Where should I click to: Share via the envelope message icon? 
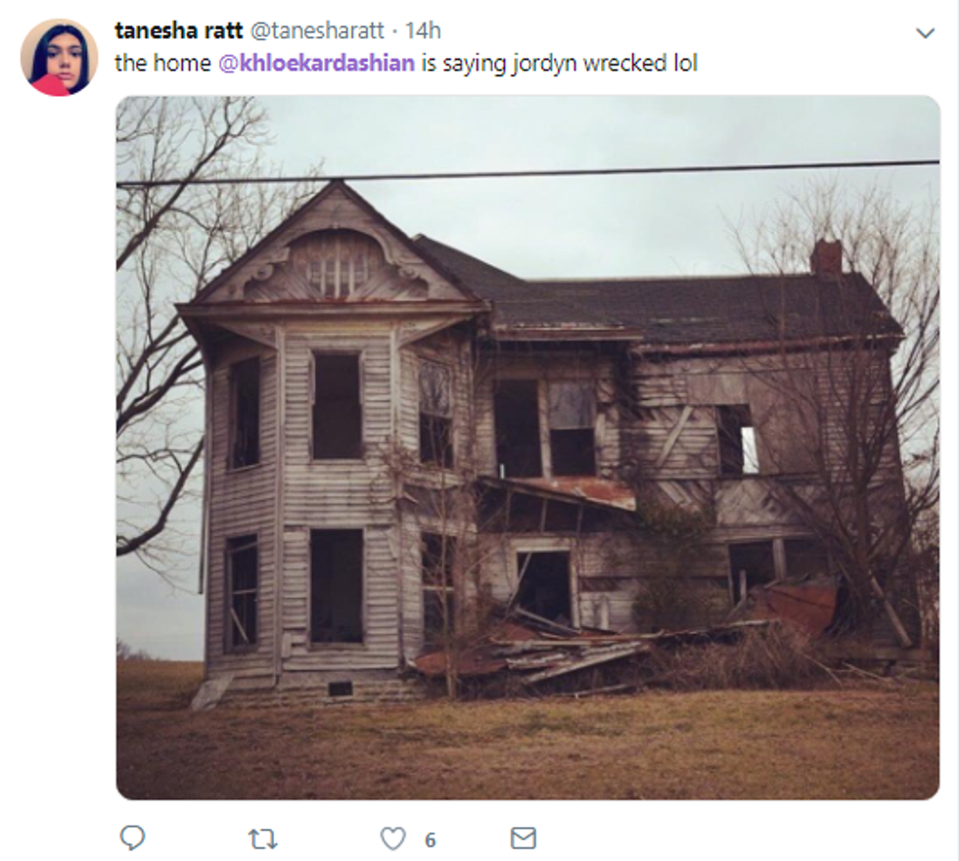[523, 838]
